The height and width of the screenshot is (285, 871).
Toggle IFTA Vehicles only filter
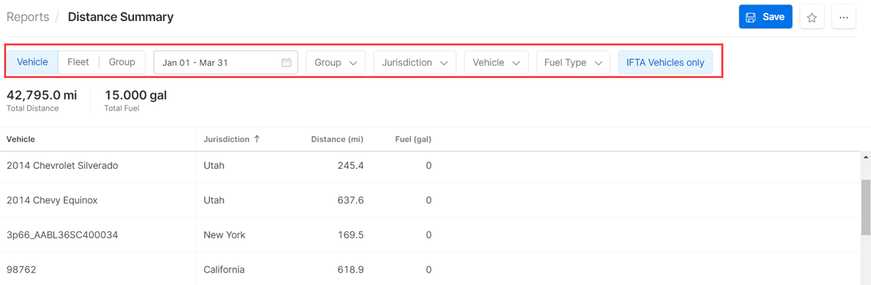pos(665,62)
